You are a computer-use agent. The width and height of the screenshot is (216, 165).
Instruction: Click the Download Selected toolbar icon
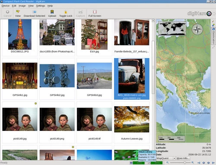coord(34,12)
